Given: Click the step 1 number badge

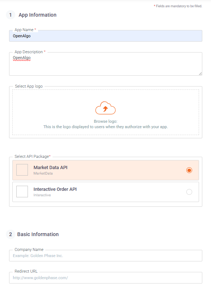Looking at the screenshot, I should (11, 15).
